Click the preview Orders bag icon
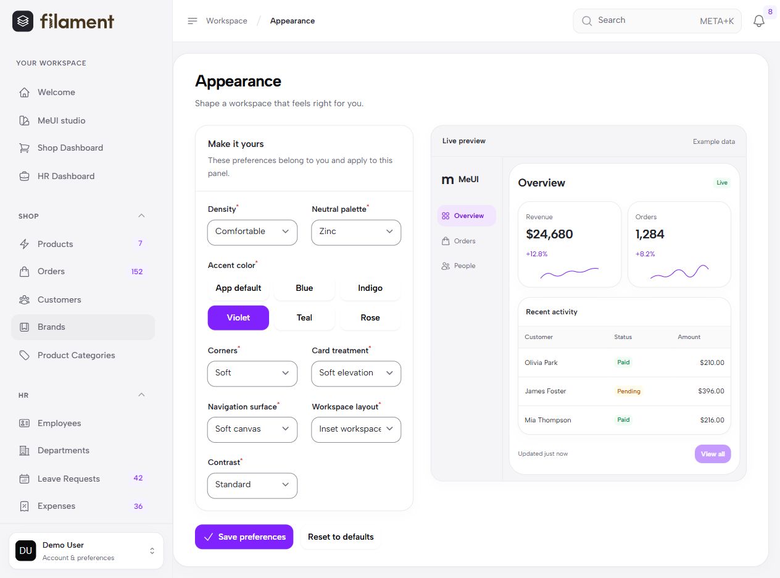Image resolution: width=780 pixels, height=578 pixels. point(446,241)
